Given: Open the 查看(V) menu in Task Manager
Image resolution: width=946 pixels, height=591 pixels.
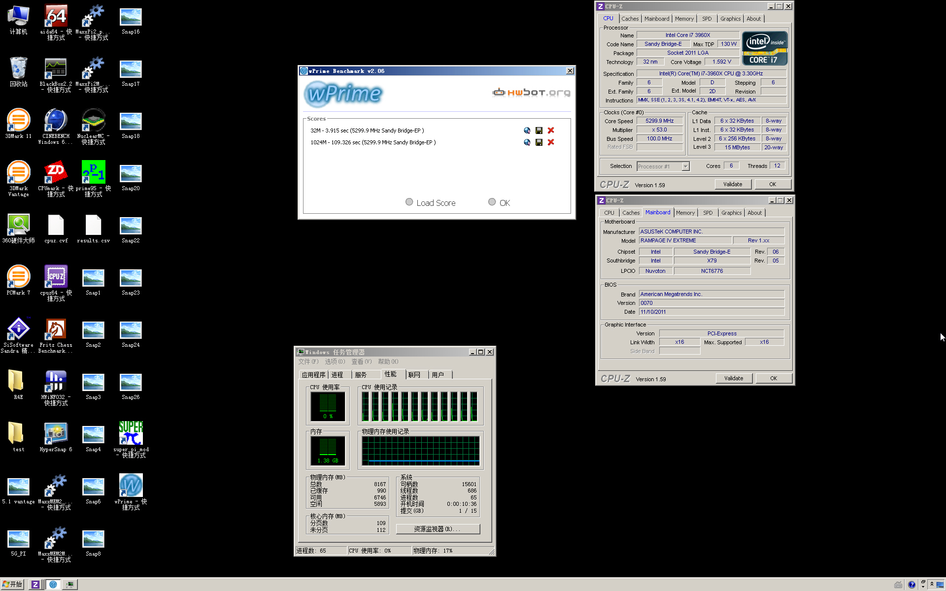Looking at the screenshot, I should [362, 361].
